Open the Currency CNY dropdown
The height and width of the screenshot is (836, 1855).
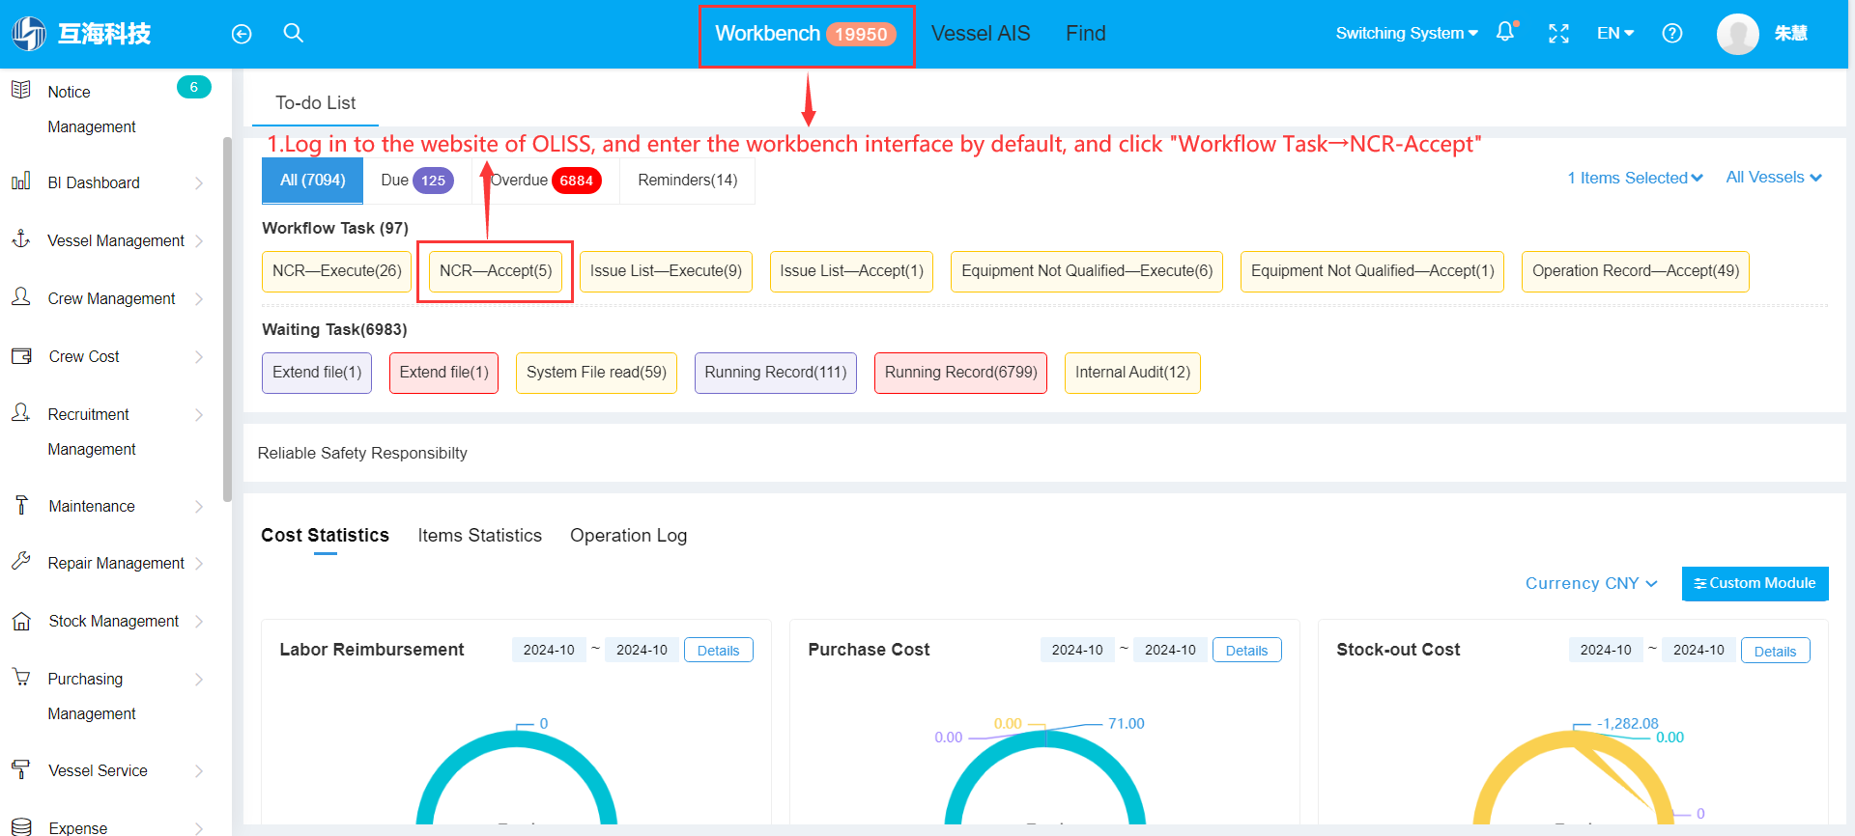pos(1591,583)
